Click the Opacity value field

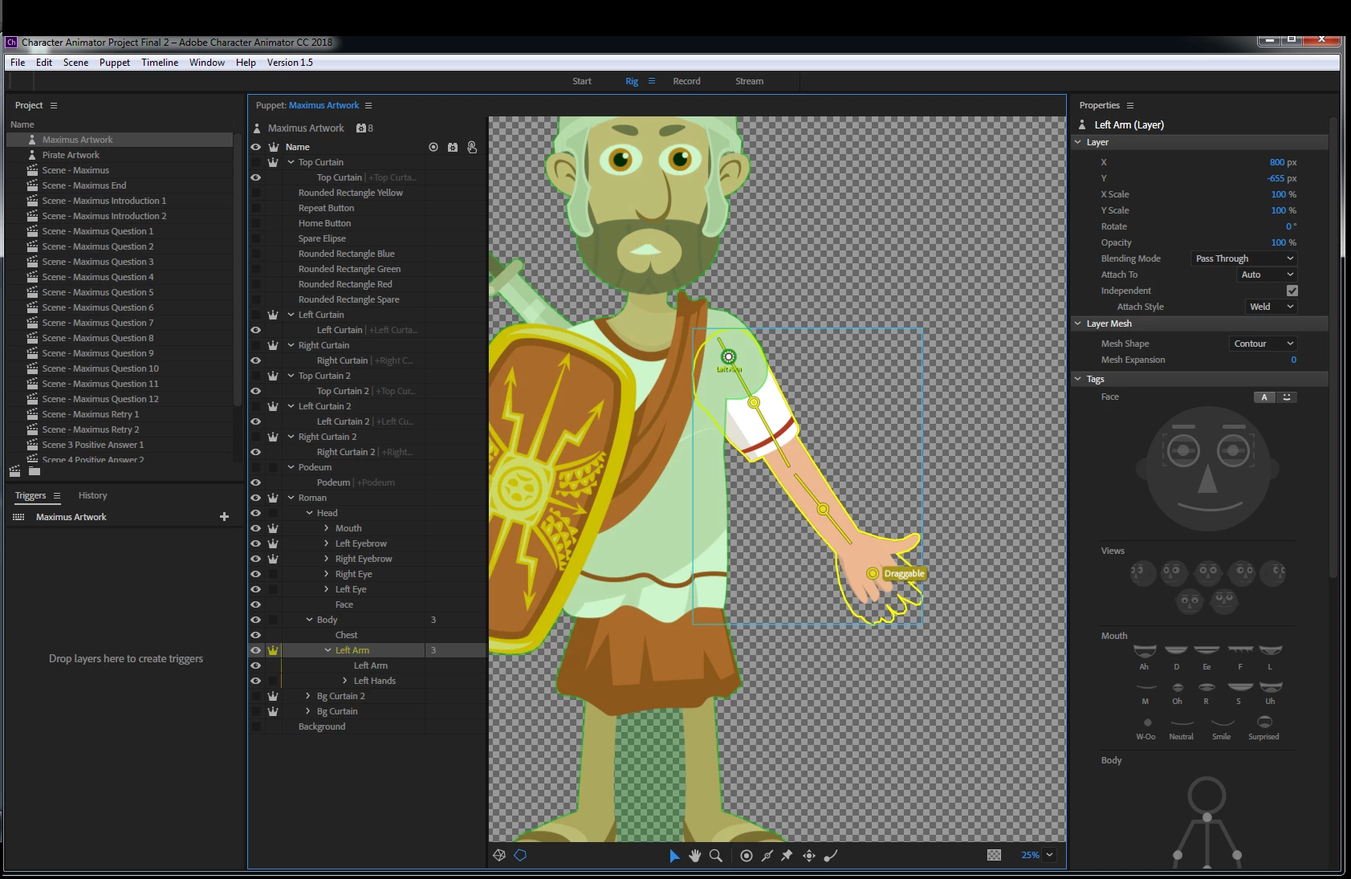1278,242
